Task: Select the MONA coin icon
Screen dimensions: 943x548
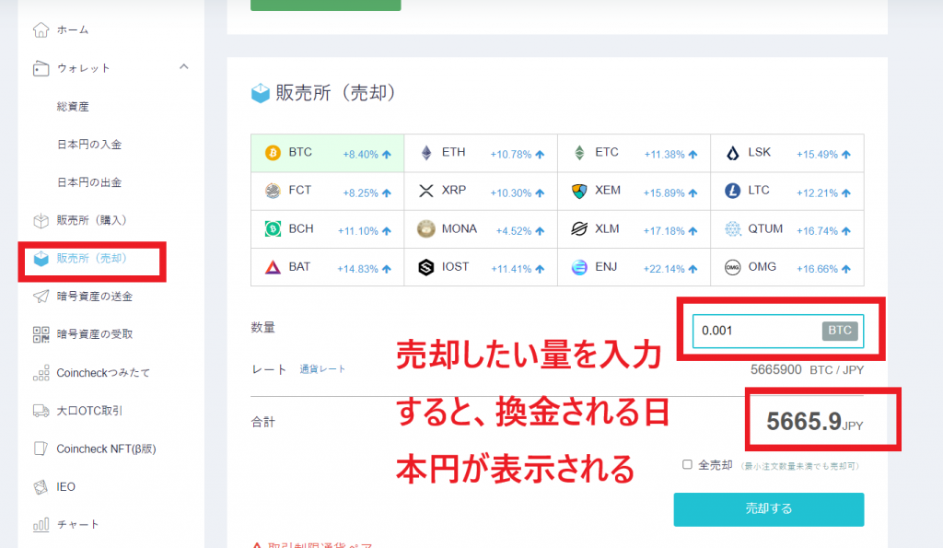Action: [x=426, y=228]
